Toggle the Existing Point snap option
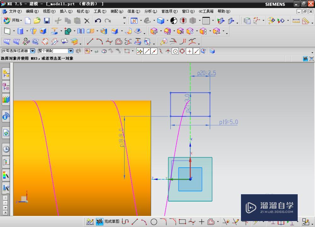 189,51
